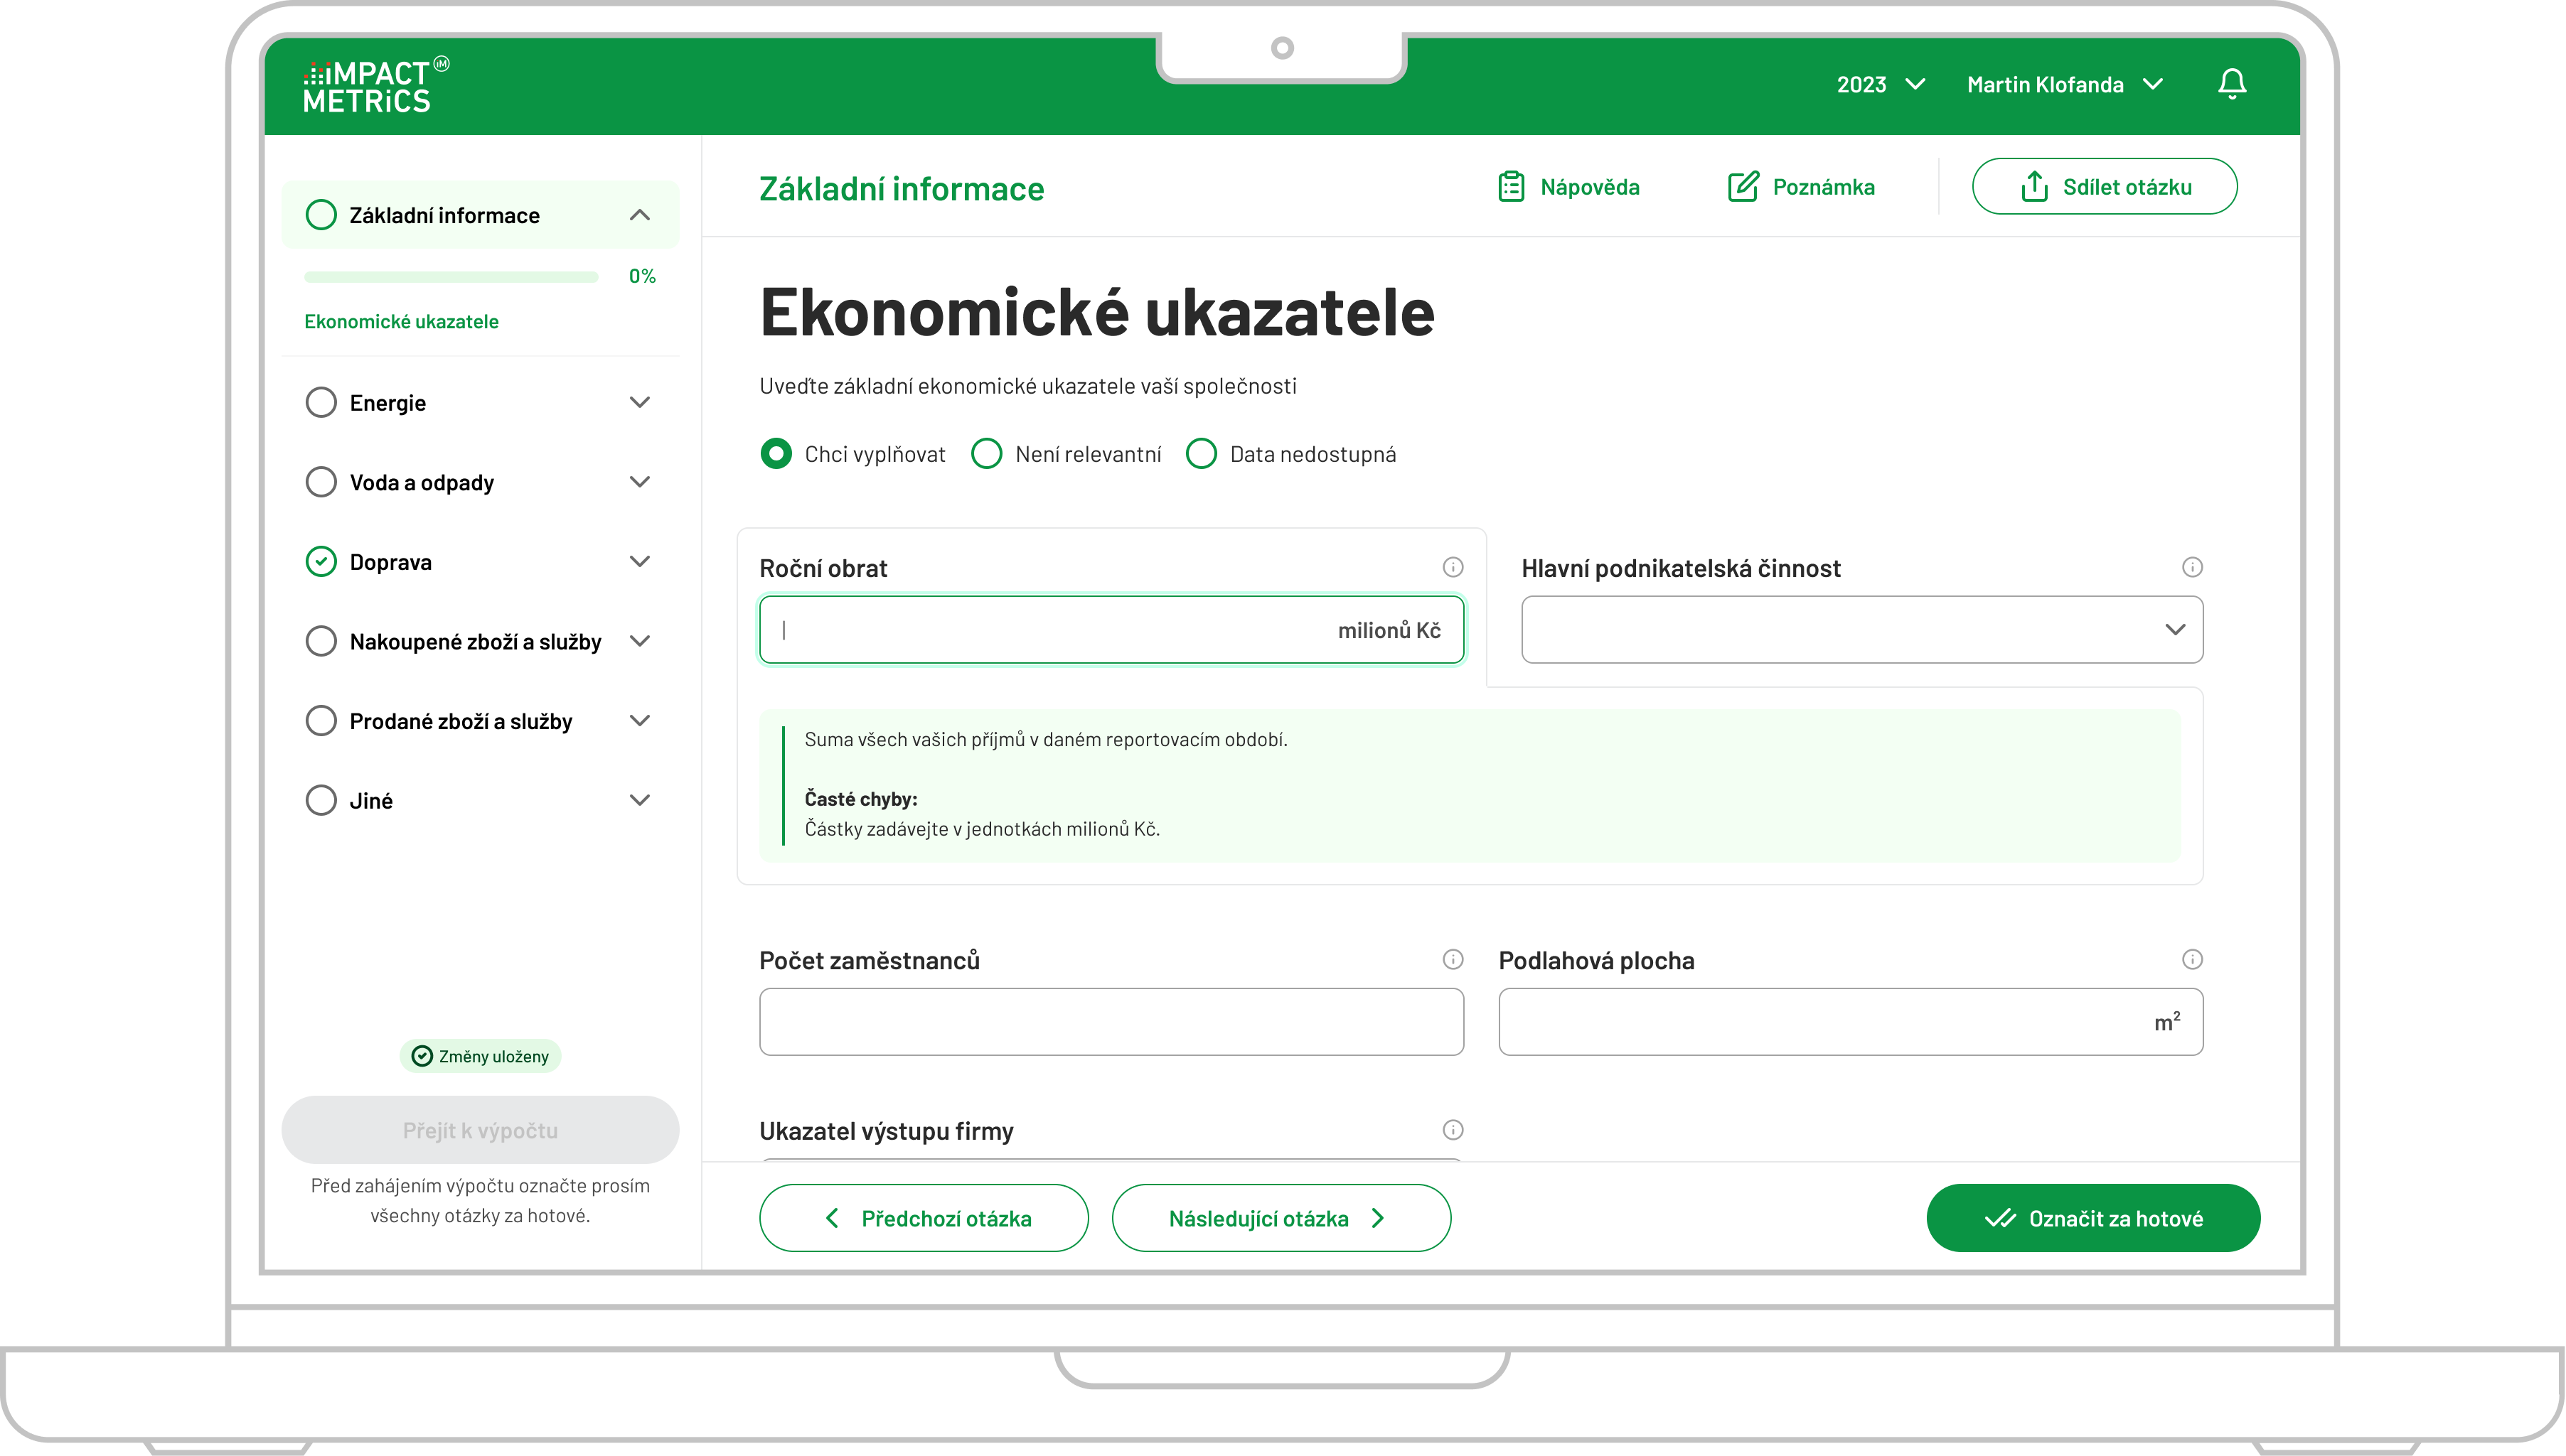Screen dimensions: 2566x1456
Task: Click the notification bell icon
Action: pyautogui.click(x=2232, y=84)
